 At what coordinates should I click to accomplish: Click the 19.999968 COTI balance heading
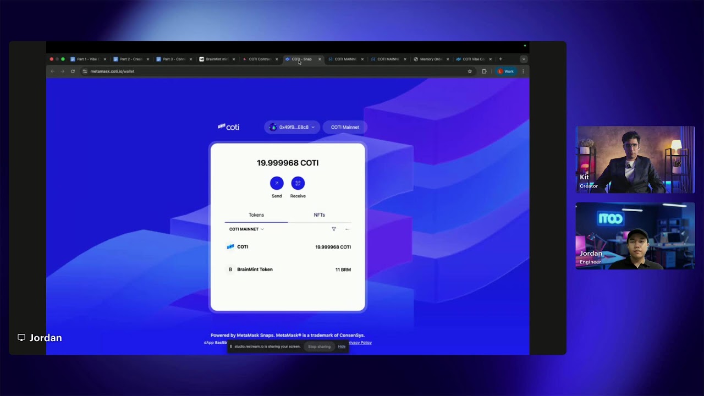point(288,163)
